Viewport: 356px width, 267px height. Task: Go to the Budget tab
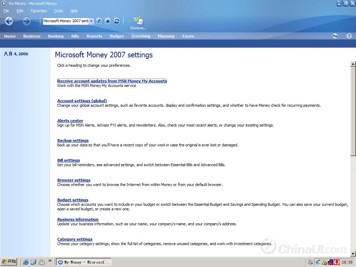117,36
